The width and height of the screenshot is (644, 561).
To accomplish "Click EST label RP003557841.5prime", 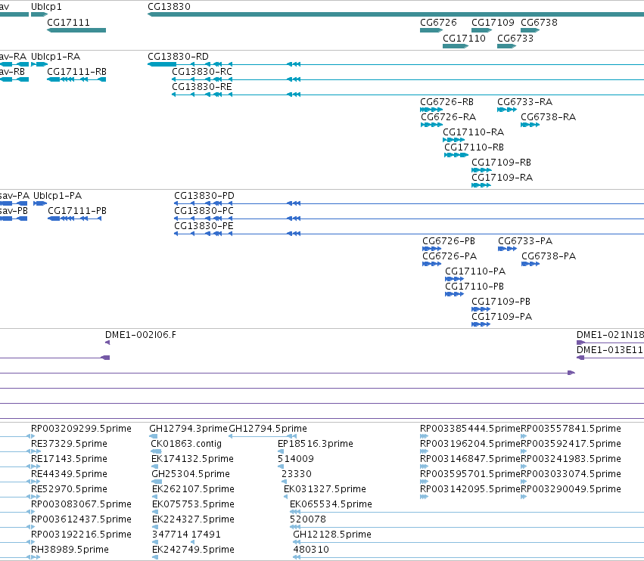I will pyautogui.click(x=571, y=429).
